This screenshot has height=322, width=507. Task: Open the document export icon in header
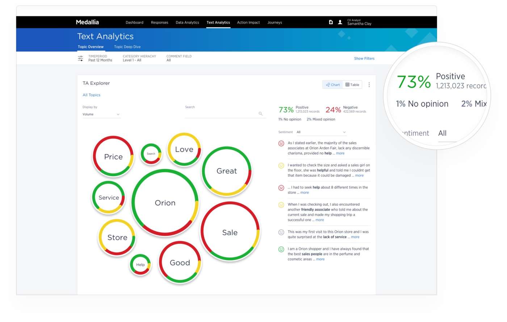click(x=331, y=22)
